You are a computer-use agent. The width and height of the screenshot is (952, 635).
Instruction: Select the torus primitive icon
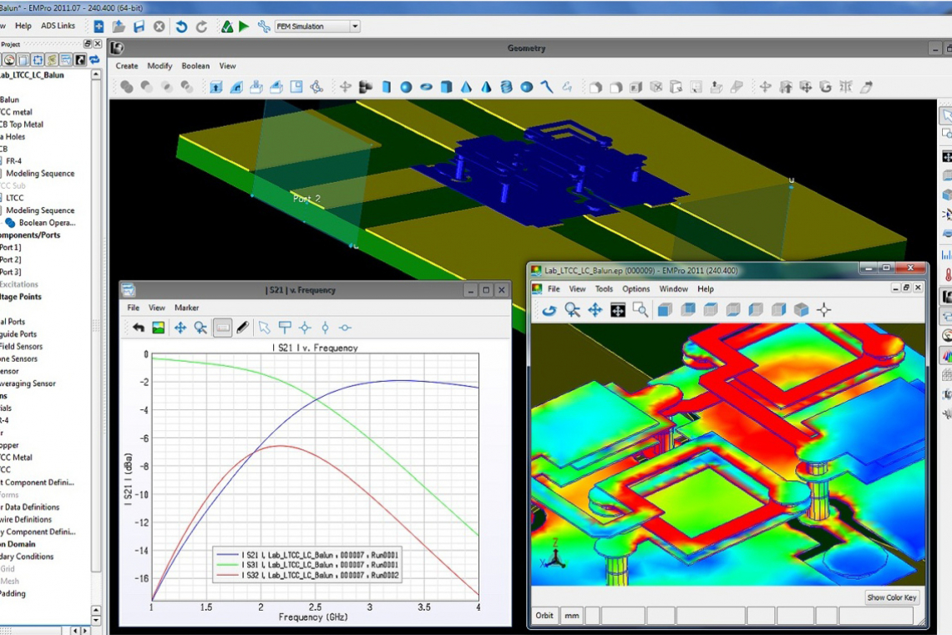click(x=426, y=87)
